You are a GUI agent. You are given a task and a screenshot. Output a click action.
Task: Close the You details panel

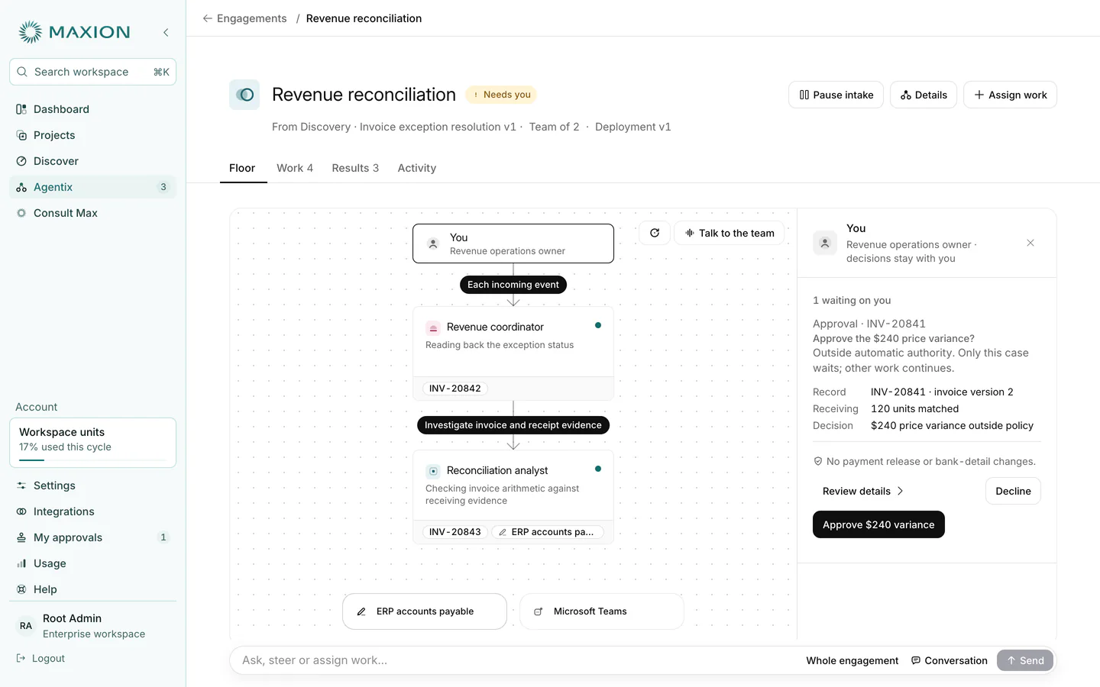coord(1030,243)
